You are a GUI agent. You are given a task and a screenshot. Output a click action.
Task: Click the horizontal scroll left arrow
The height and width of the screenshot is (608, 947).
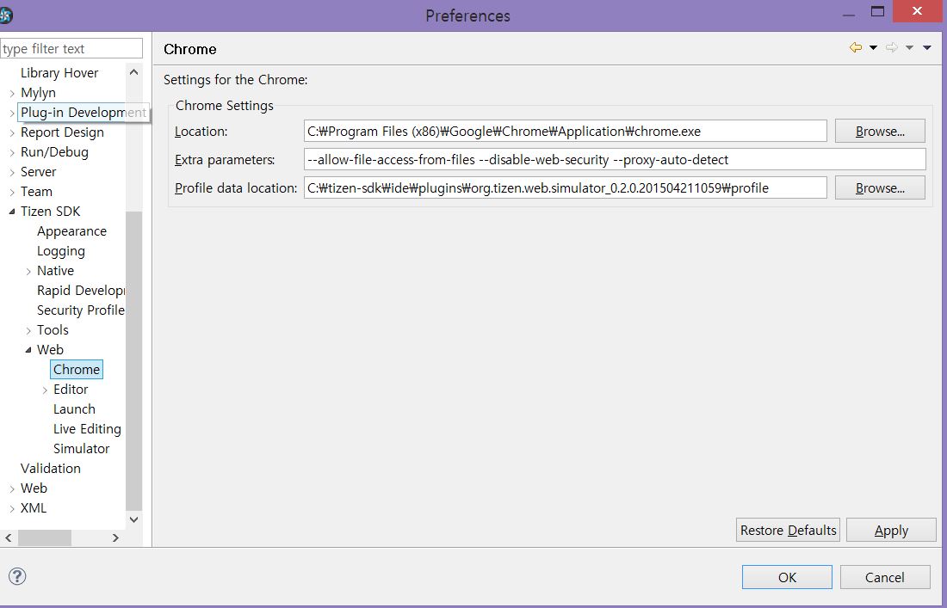pyautogui.click(x=9, y=537)
